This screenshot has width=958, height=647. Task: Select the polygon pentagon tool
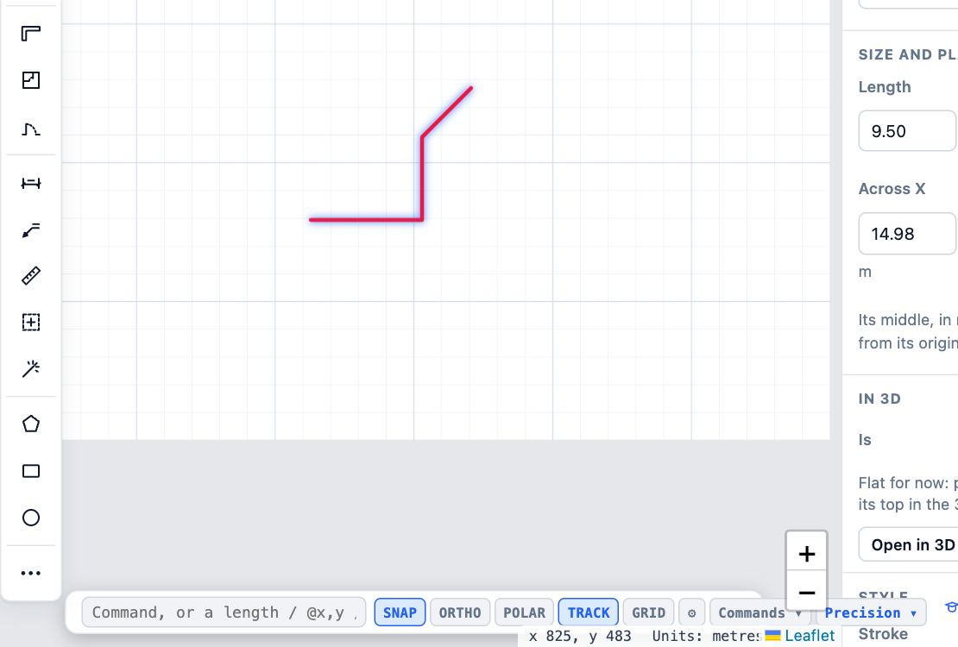(x=30, y=424)
